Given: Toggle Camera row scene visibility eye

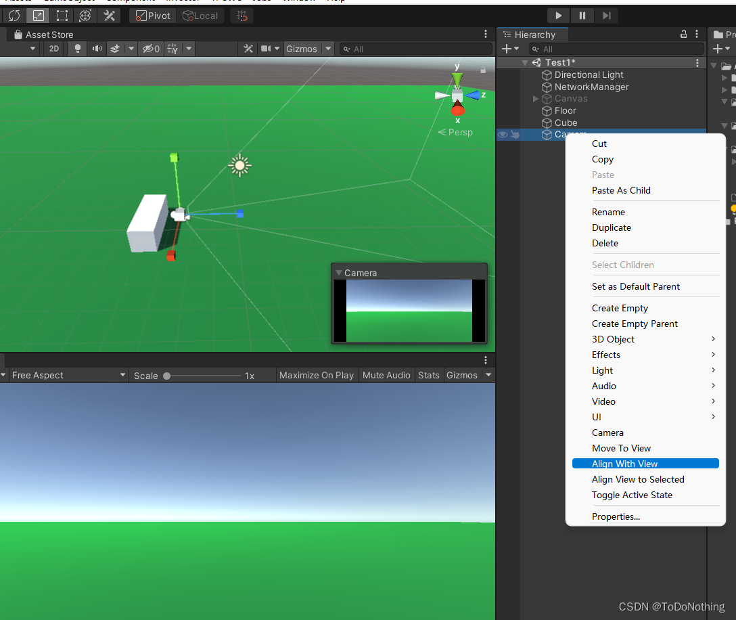Looking at the screenshot, I should [502, 135].
